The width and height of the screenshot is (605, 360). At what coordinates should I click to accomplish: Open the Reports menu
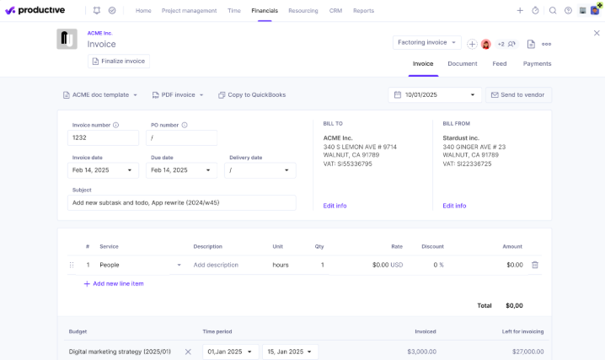(363, 11)
